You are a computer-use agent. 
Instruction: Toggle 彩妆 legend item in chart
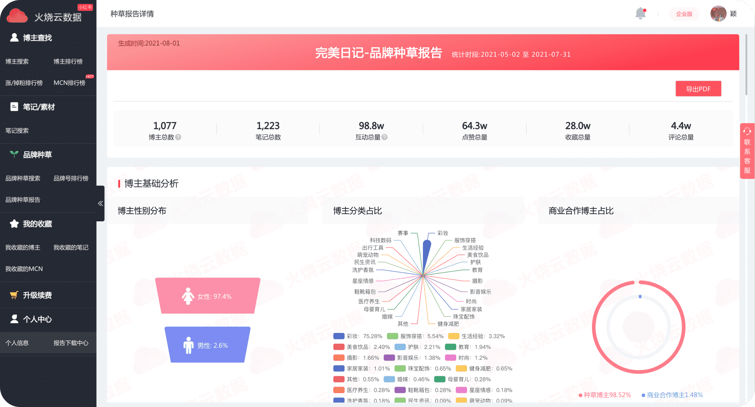[x=358, y=336]
